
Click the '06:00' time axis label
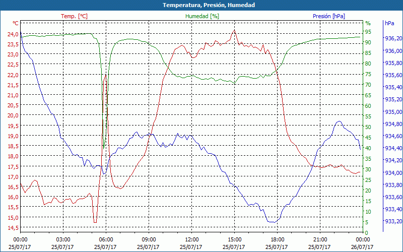coord(106,240)
